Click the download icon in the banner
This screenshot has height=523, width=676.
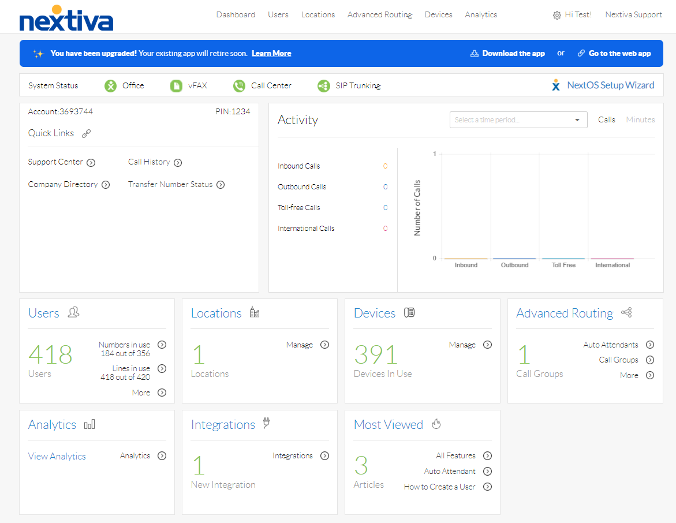474,54
